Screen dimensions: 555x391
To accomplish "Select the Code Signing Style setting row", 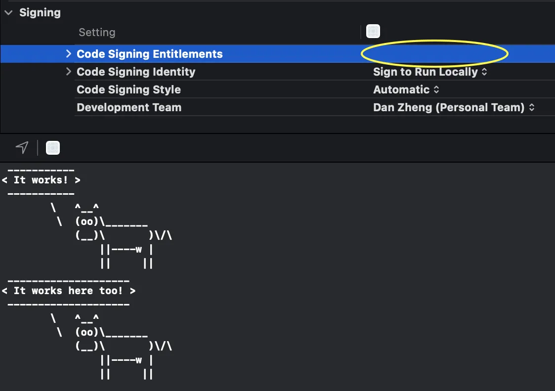I will coord(128,89).
